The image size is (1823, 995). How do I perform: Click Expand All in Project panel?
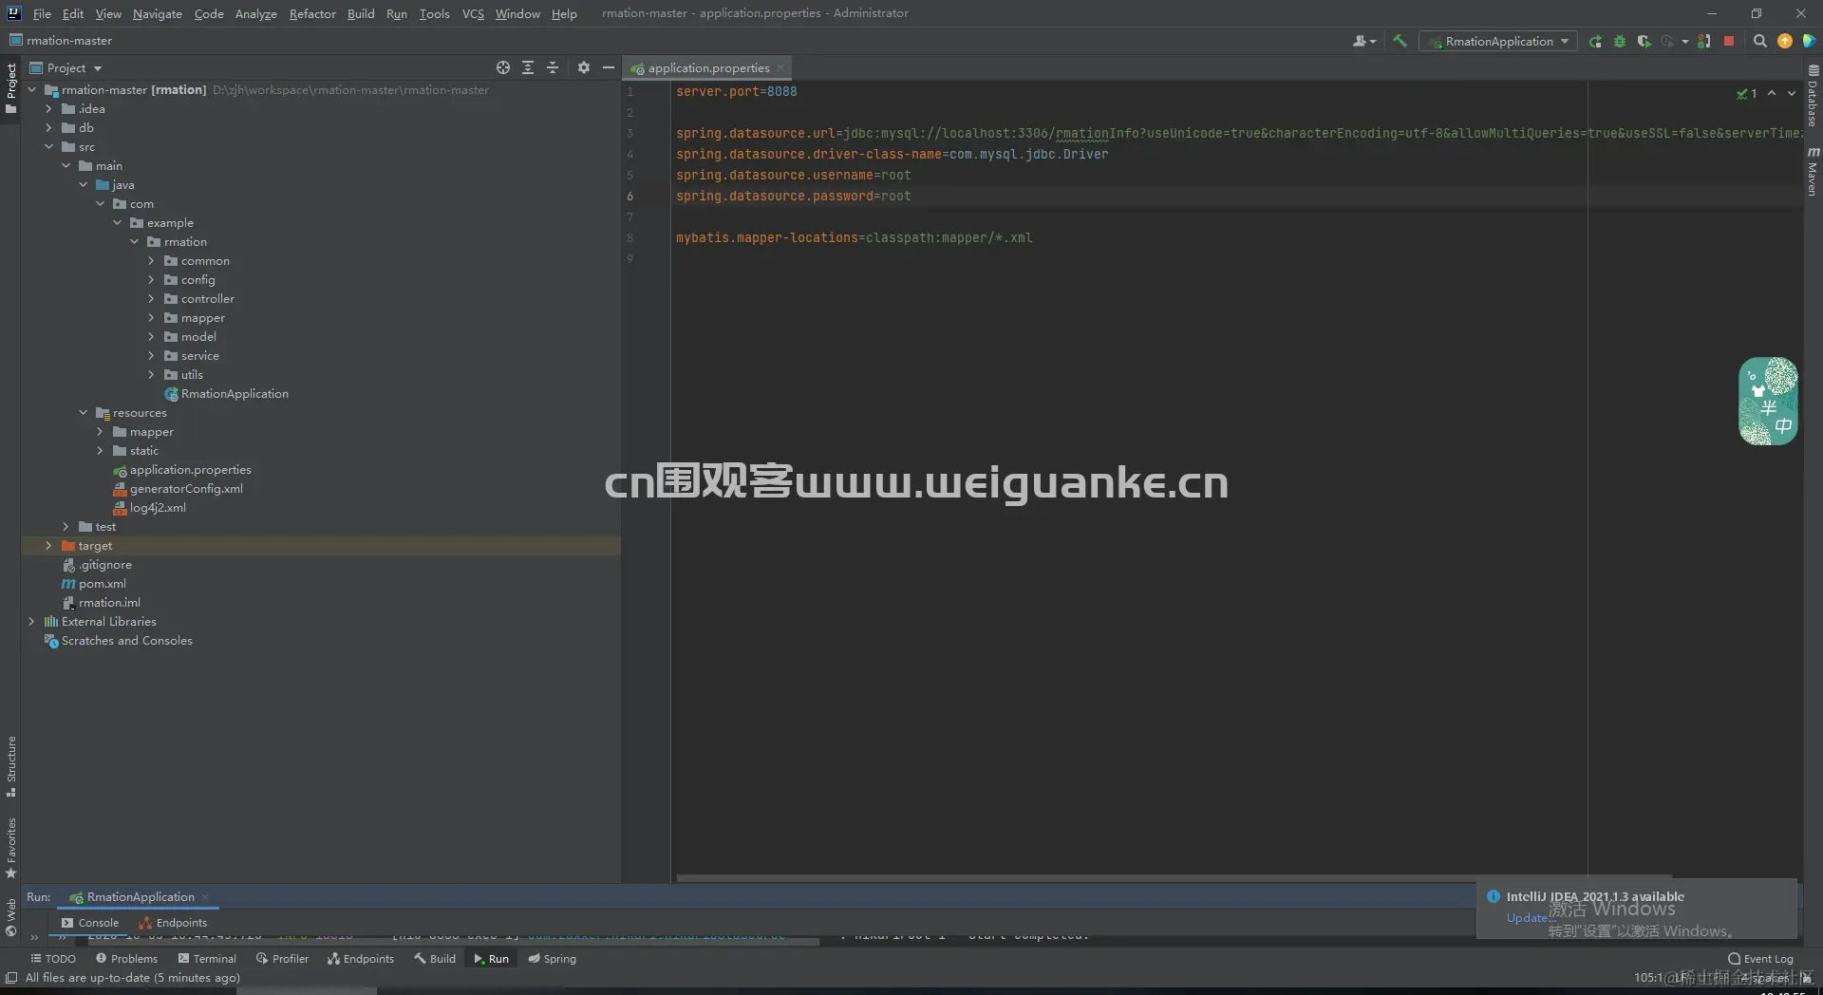coord(528,67)
